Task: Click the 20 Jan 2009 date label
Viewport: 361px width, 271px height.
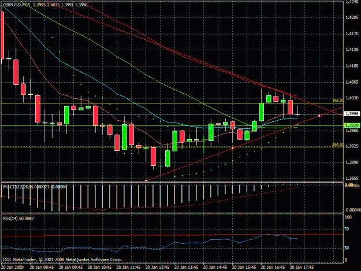Action: pos(13,267)
